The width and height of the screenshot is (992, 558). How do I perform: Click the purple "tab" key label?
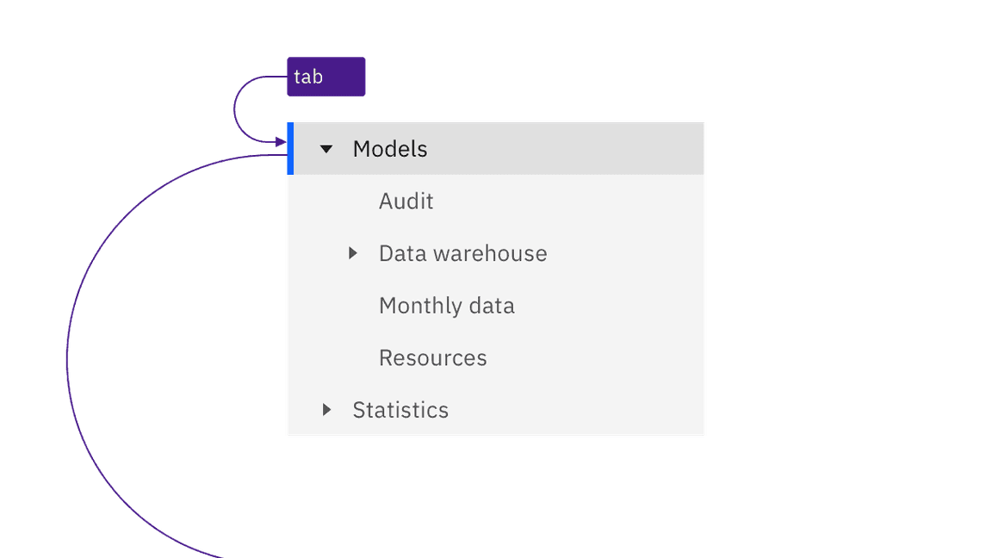pyautogui.click(x=326, y=77)
